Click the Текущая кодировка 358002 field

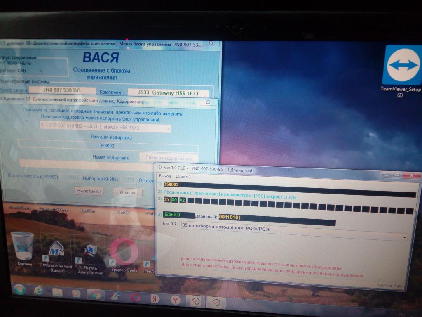click(x=108, y=146)
